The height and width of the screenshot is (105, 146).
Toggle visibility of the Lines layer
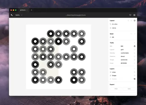click(135, 72)
